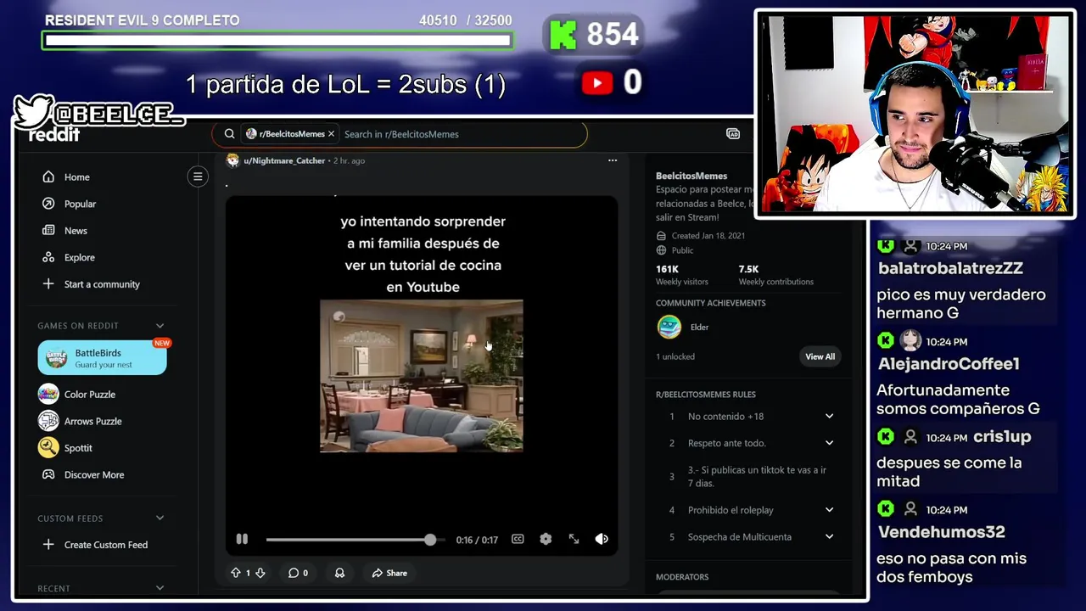
Task: Click the streamer webcam feed
Action: tap(915, 114)
